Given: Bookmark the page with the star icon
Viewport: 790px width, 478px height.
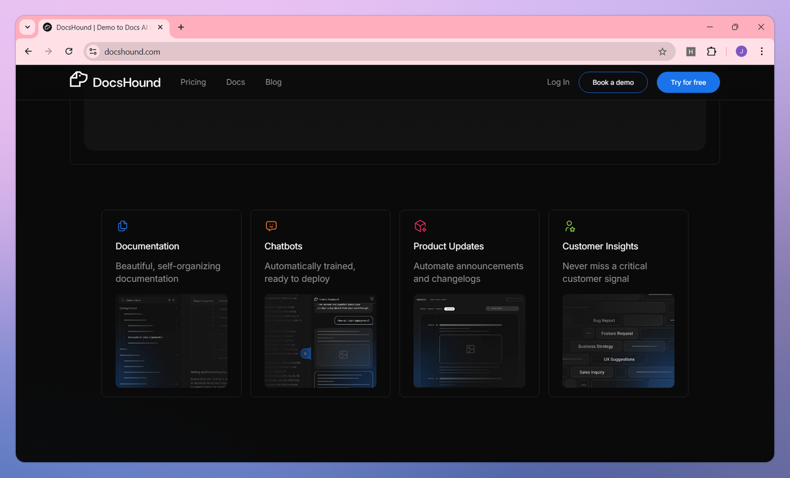Looking at the screenshot, I should tap(663, 51).
